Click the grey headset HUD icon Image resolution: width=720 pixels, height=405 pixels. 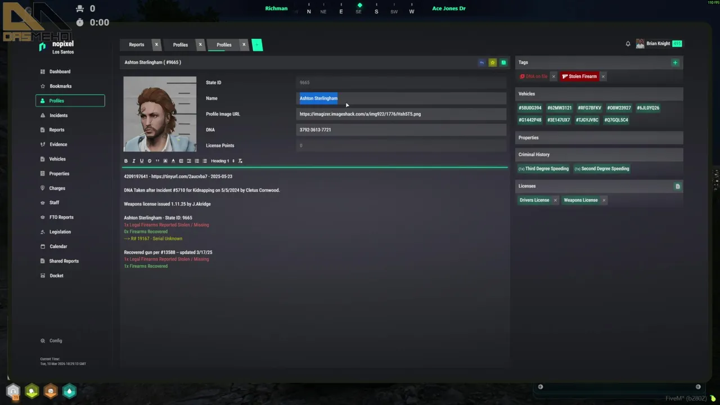(x=13, y=391)
